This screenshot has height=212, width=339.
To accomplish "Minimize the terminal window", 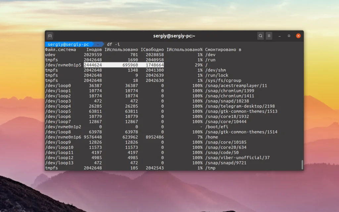I will (279, 36).
